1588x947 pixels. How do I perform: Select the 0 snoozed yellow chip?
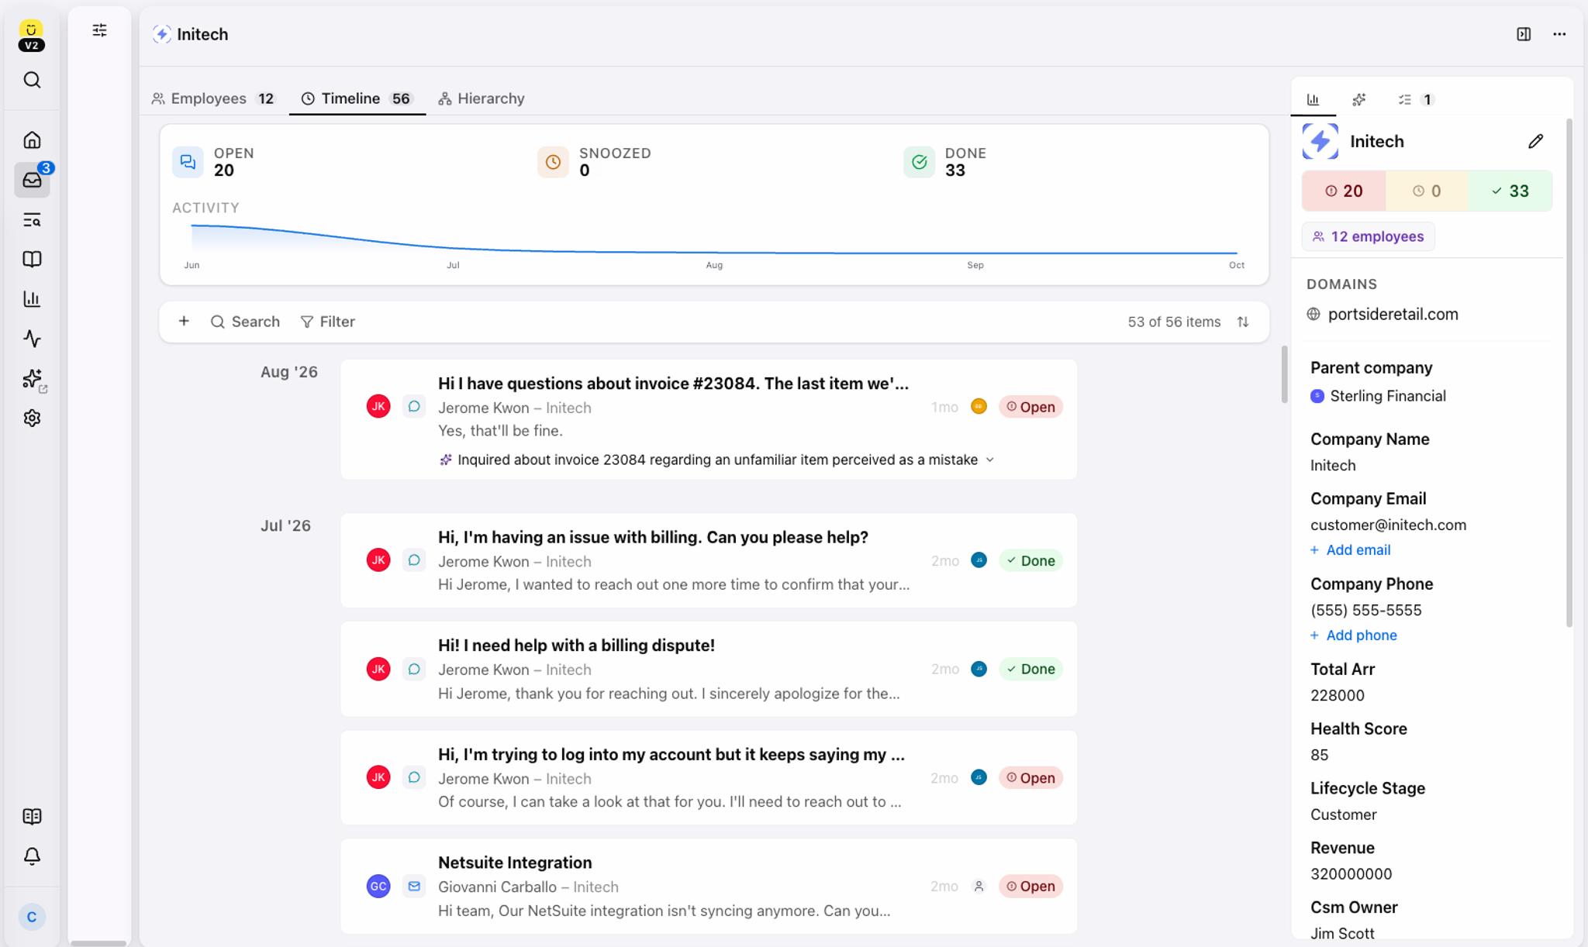(x=1427, y=191)
